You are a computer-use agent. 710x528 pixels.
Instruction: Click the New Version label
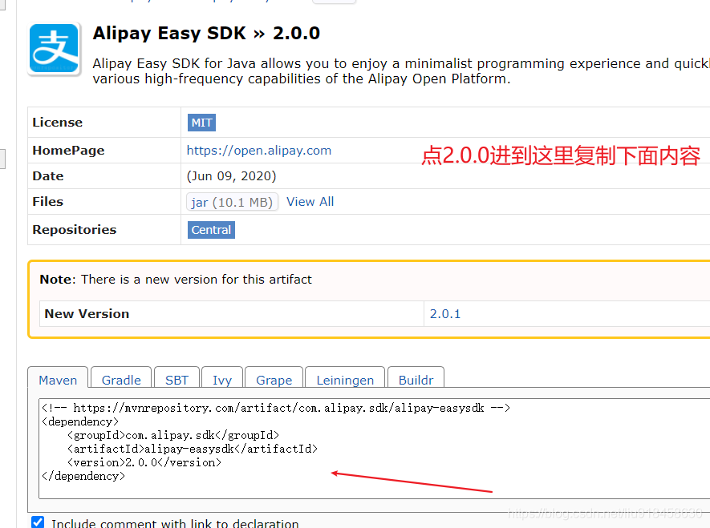[x=87, y=314]
